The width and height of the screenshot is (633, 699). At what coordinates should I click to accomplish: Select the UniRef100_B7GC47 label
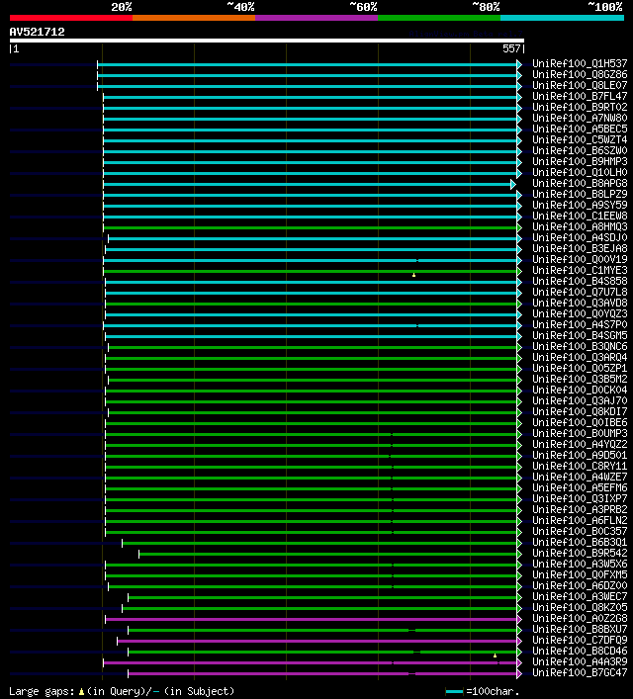[x=580, y=672]
